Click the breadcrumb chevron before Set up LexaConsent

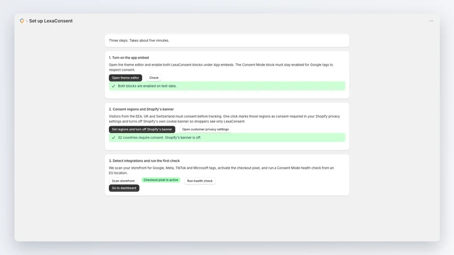tap(27, 21)
